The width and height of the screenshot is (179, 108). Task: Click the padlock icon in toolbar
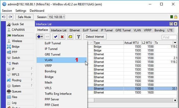pos(176,17)
